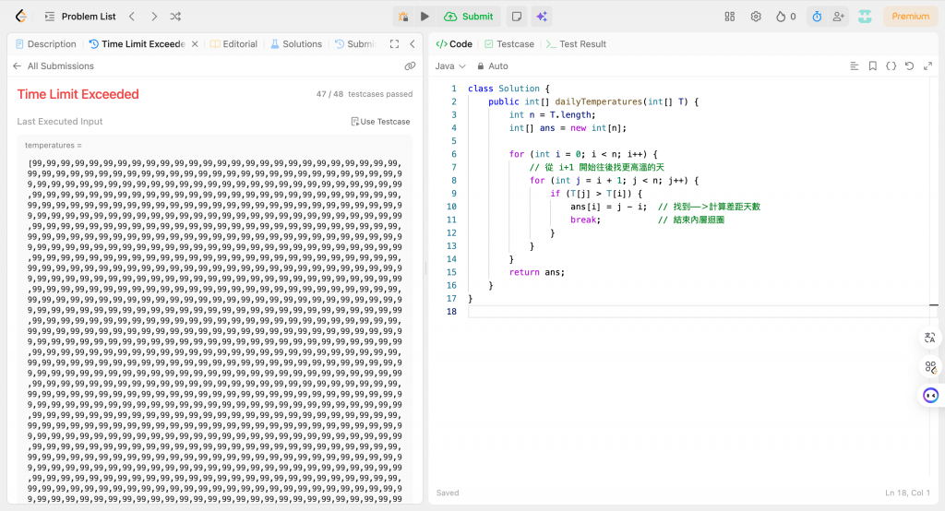The height and width of the screenshot is (511, 945).
Task: Open the profile avatar menu
Action: (x=865, y=17)
